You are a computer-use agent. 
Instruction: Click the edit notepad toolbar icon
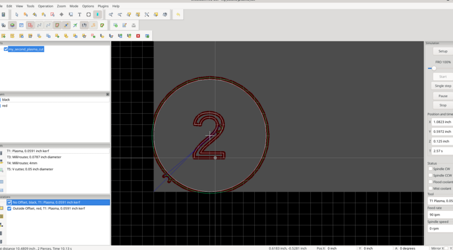(125, 25)
